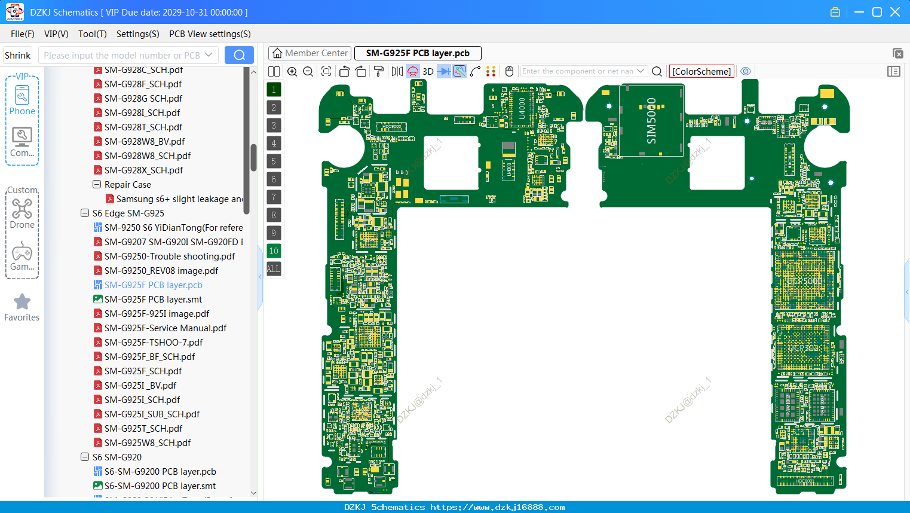This screenshot has height=513, width=910.
Task: Select SM-G925F PCB layer.pcb tab
Action: (x=418, y=53)
